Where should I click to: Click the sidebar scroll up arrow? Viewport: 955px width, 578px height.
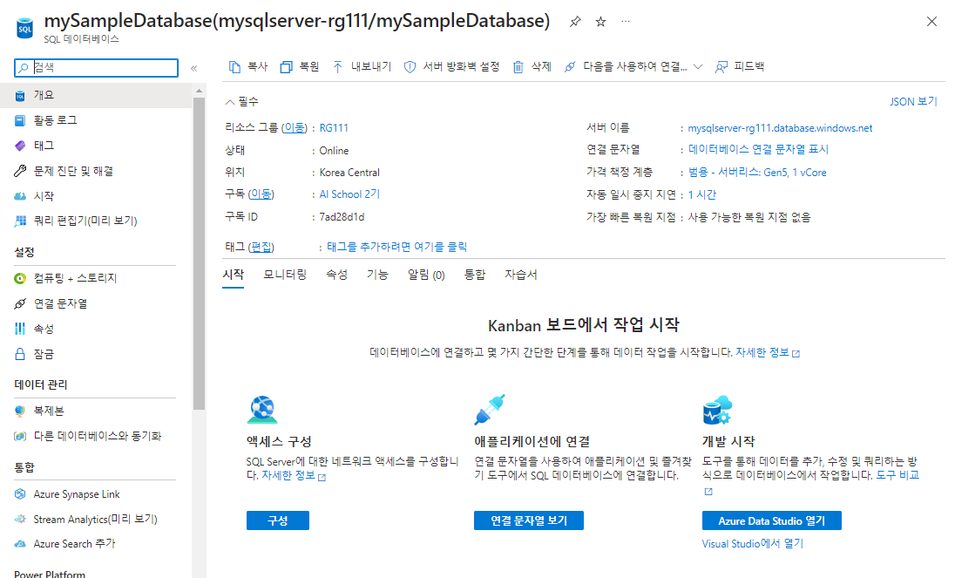[200, 92]
